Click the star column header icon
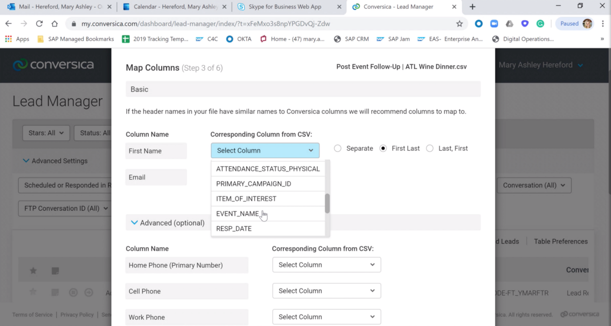This screenshot has width=611, height=326. pos(33,271)
